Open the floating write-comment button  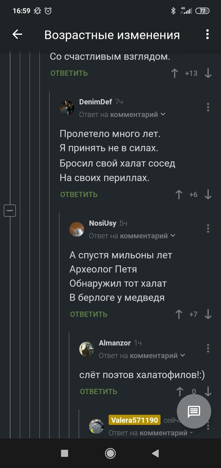pos(194,411)
